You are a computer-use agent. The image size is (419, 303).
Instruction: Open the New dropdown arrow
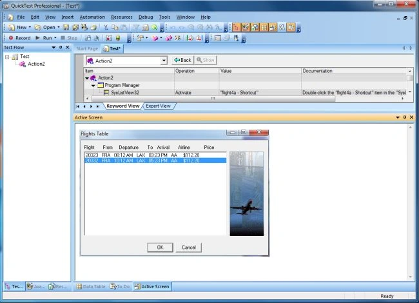(x=30, y=27)
